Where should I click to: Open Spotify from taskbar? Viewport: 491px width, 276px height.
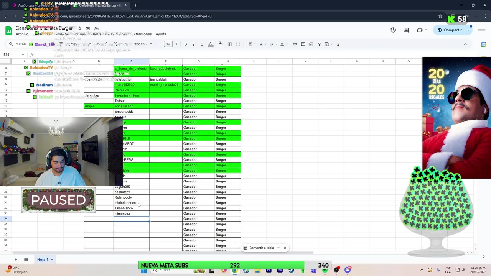325,270
